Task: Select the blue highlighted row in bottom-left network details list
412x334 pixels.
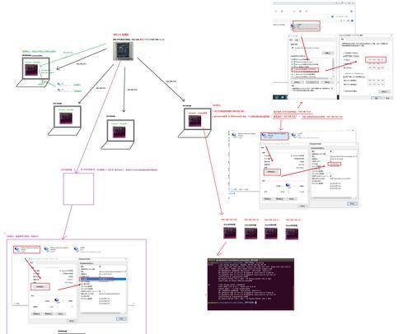Action: [x=103, y=279]
